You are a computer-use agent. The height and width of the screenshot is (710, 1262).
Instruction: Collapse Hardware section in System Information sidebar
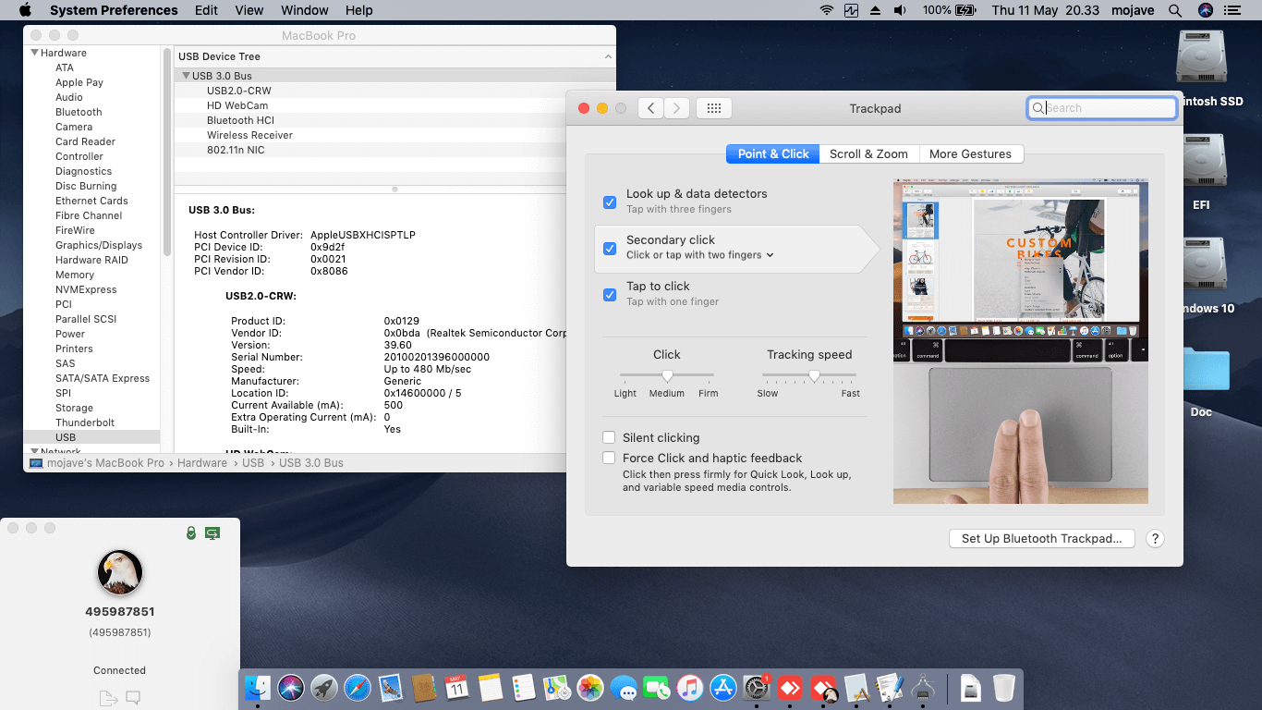tap(34, 53)
